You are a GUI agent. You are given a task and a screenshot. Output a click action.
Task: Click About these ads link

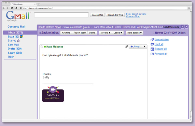pyautogui.click(x=171, y=27)
